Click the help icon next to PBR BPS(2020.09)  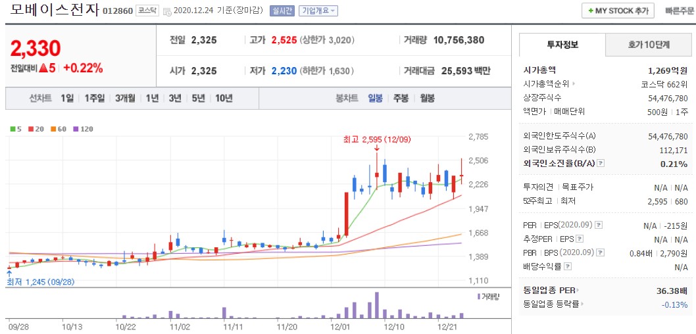coord(600,253)
